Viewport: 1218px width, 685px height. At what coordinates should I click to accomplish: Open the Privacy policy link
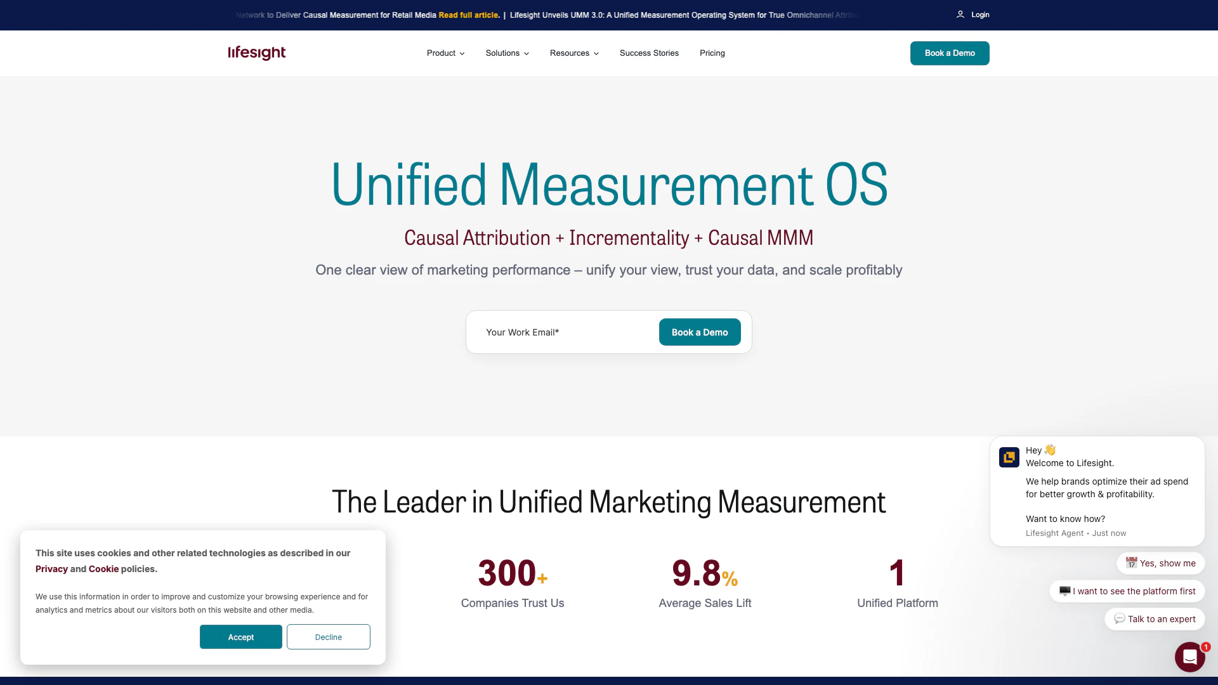point(51,569)
